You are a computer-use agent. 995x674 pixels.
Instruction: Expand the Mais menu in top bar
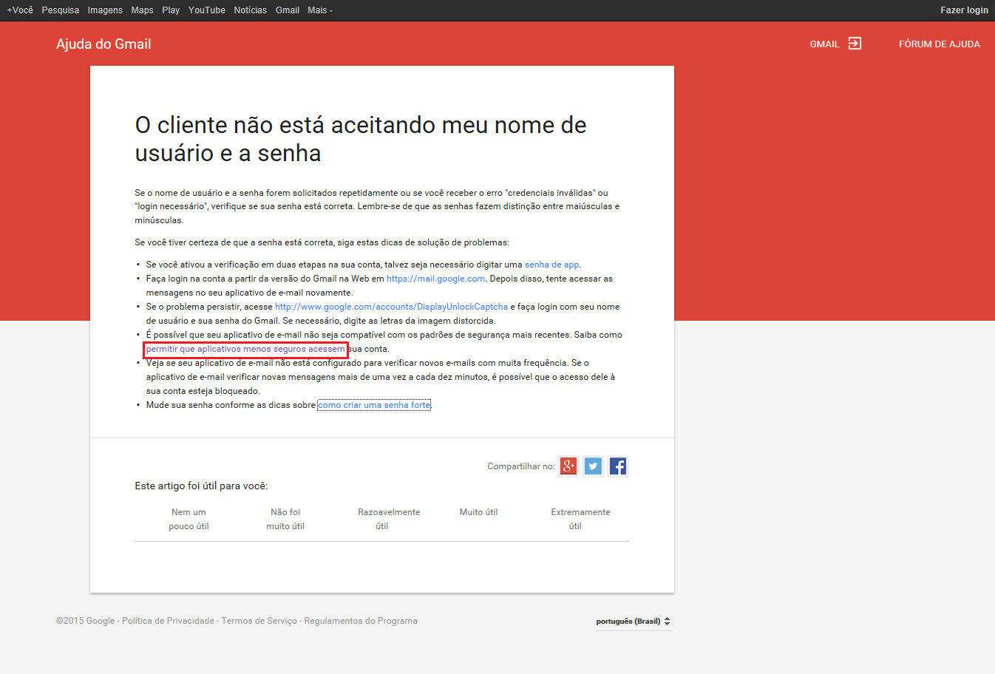pyautogui.click(x=320, y=10)
